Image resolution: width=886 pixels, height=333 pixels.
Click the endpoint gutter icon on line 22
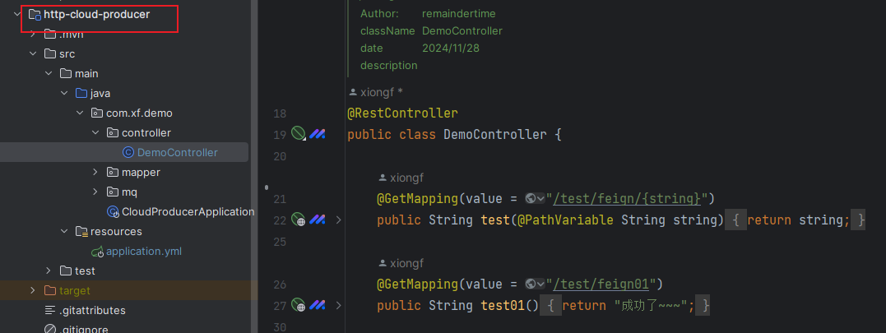coord(298,220)
